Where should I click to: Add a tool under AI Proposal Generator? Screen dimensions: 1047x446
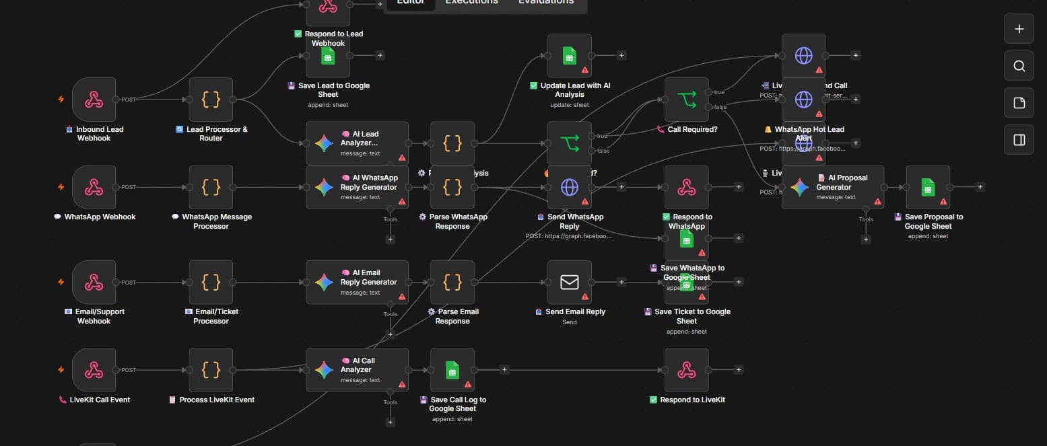click(x=866, y=239)
